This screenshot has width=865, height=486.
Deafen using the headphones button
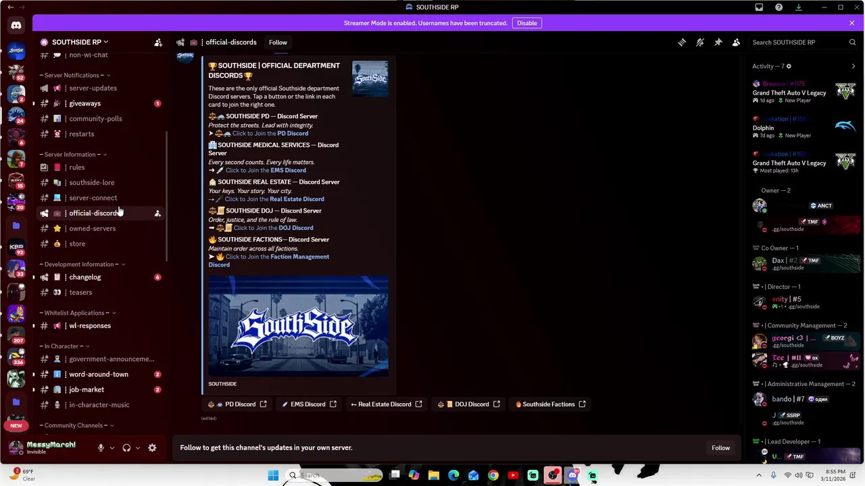coord(126,448)
